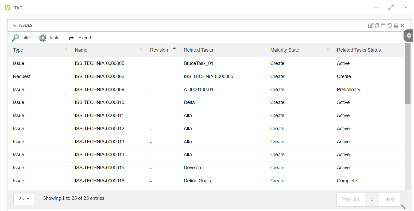This screenshot has height=211, width=414.
Task: Click the TVC logo icon
Action: point(7,8)
